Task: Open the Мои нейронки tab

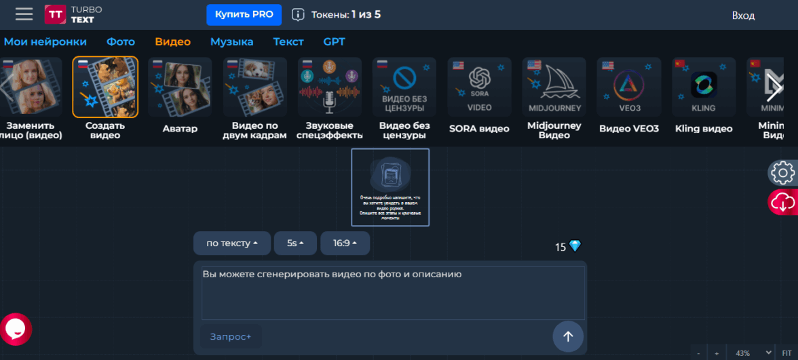Action: coord(45,42)
